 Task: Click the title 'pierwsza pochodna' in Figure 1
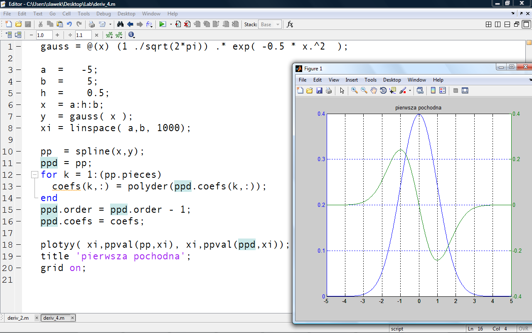tap(418, 107)
